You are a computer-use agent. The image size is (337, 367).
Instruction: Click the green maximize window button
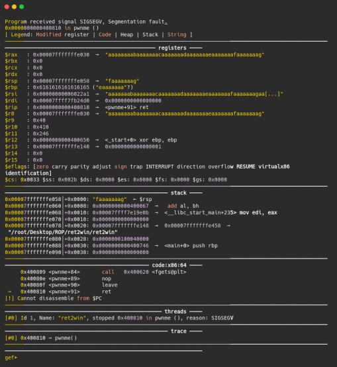pyautogui.click(x=22, y=7)
